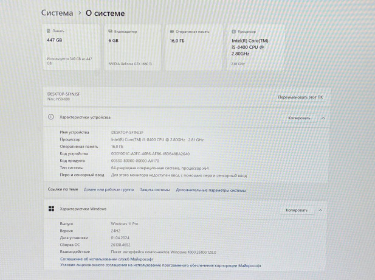The height and width of the screenshot is (280, 375).
Task: Collapse Характеристики устройства section chevron
Action: tap(323, 118)
